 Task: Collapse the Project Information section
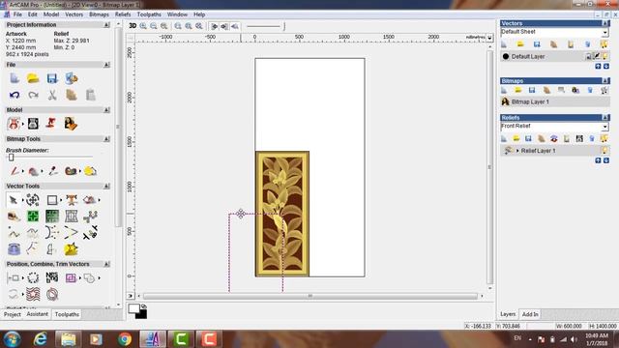pos(106,25)
